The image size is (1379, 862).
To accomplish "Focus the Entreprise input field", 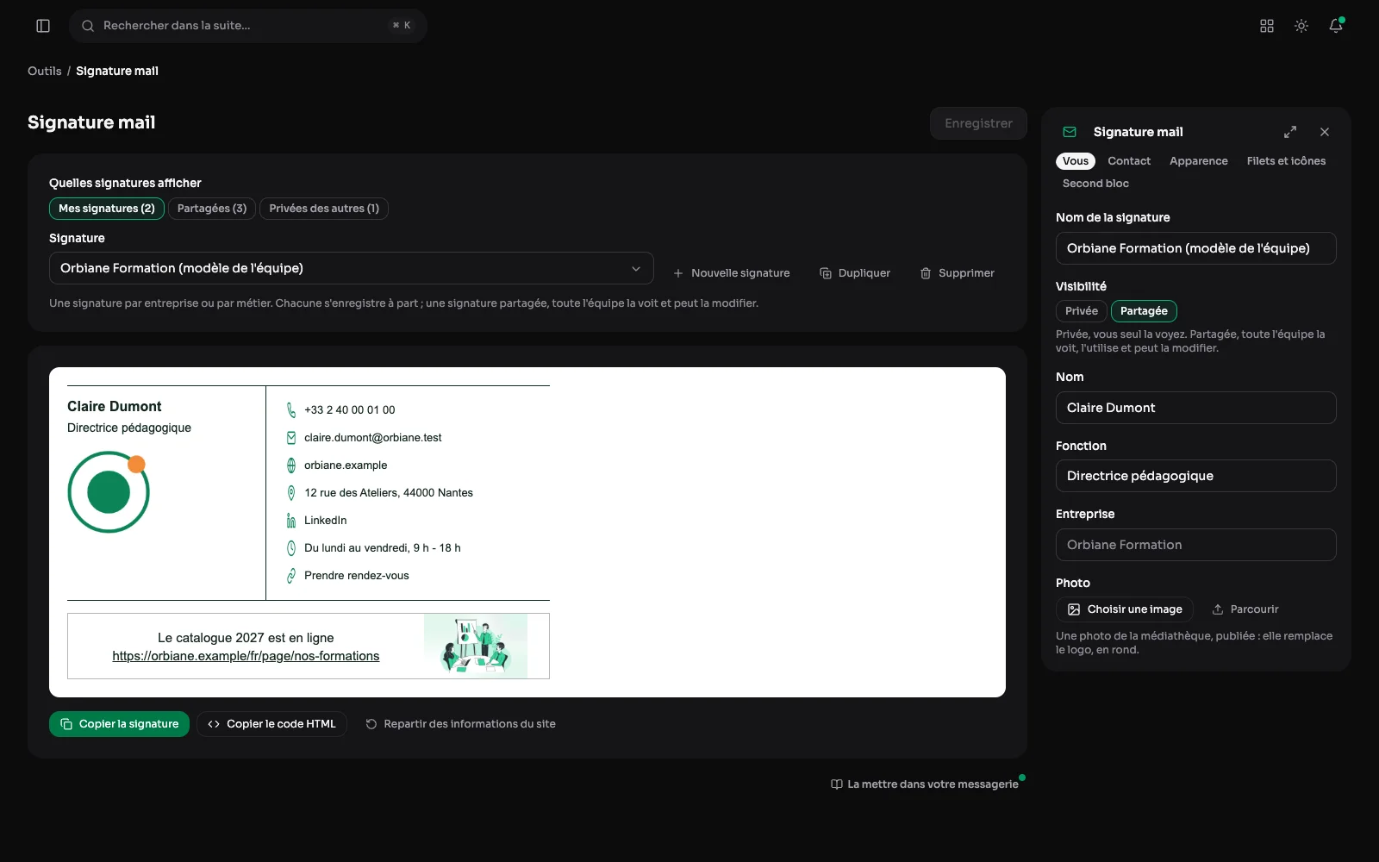I will pyautogui.click(x=1195, y=545).
